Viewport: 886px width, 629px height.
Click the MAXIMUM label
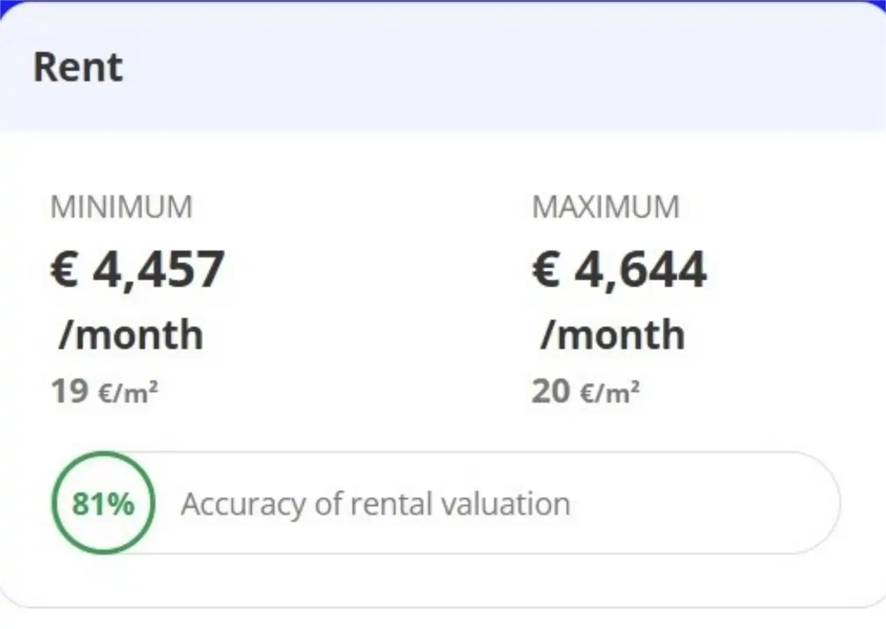coord(606,207)
